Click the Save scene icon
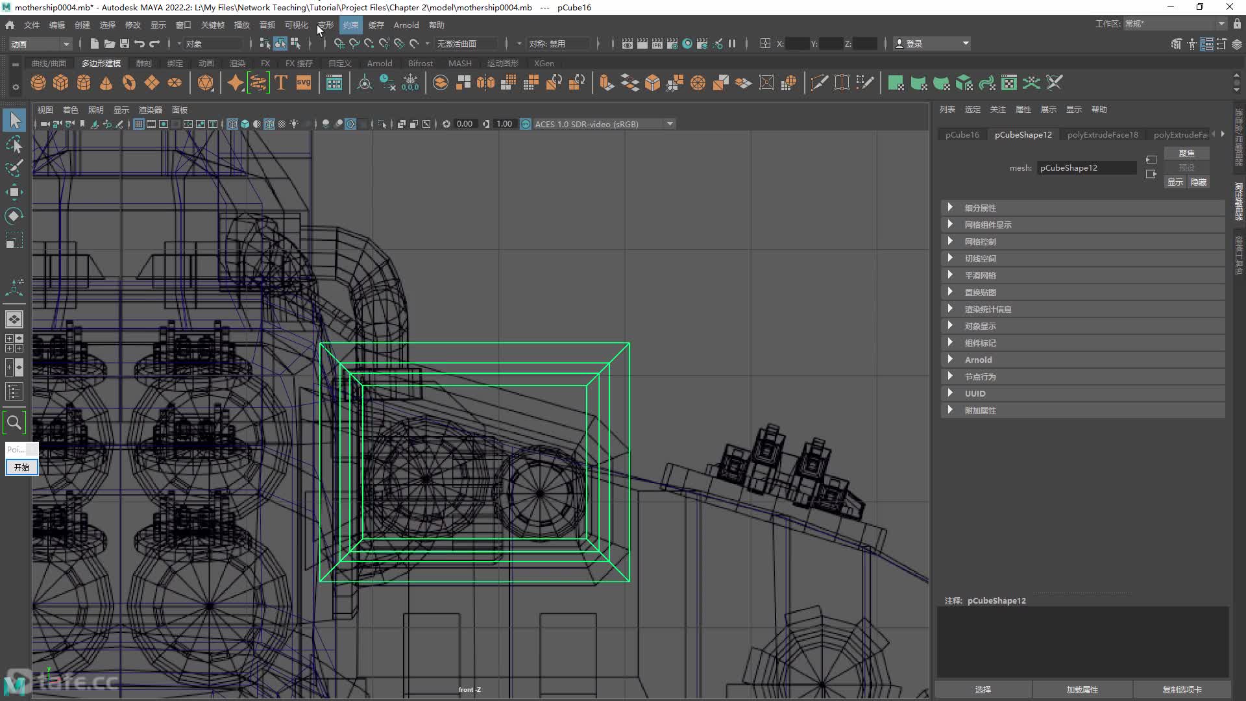Screen dimensions: 1246x701 (x=125, y=43)
